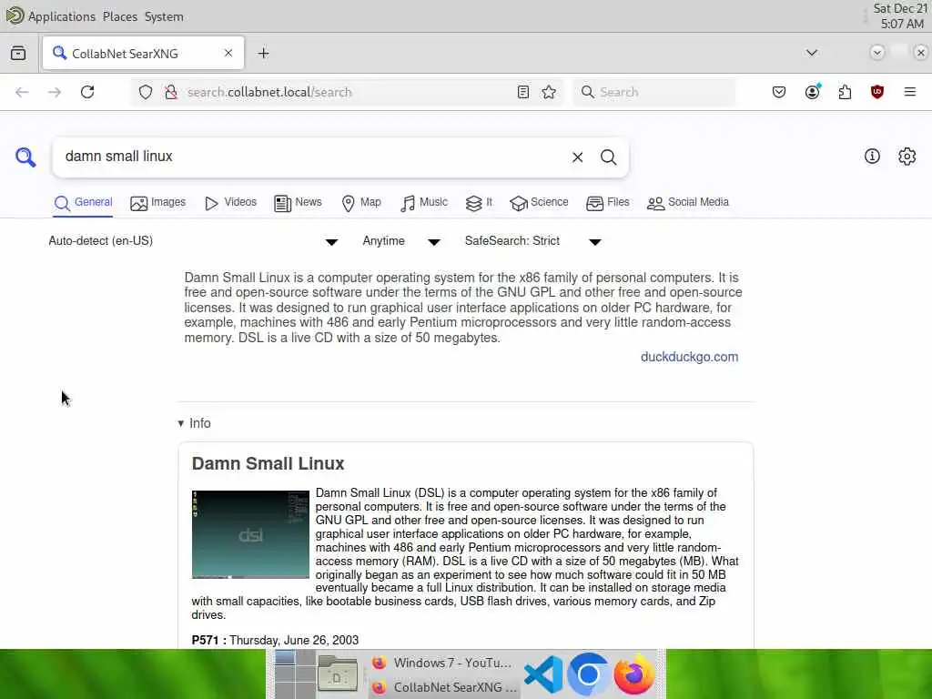Switch to Windows 7 - YouTube taskbar window
This screenshot has height=699, width=932.
click(x=443, y=663)
